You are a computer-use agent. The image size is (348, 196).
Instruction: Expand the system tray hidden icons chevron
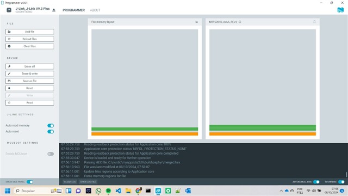[x=281, y=191]
